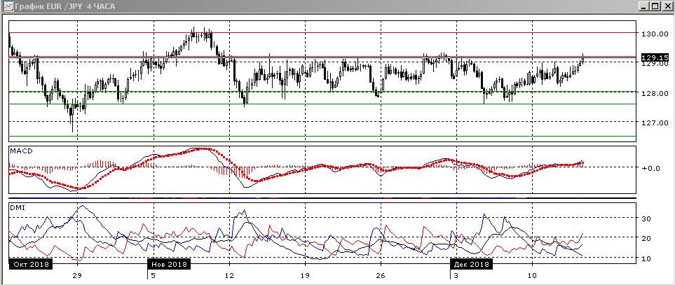The width and height of the screenshot is (675, 285).
Task: Click the date label 3 on time axis
Action: click(x=456, y=275)
